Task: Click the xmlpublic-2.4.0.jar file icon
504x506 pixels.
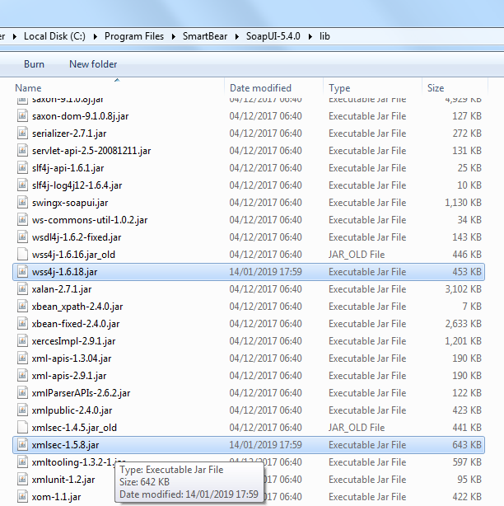Action: [22, 410]
